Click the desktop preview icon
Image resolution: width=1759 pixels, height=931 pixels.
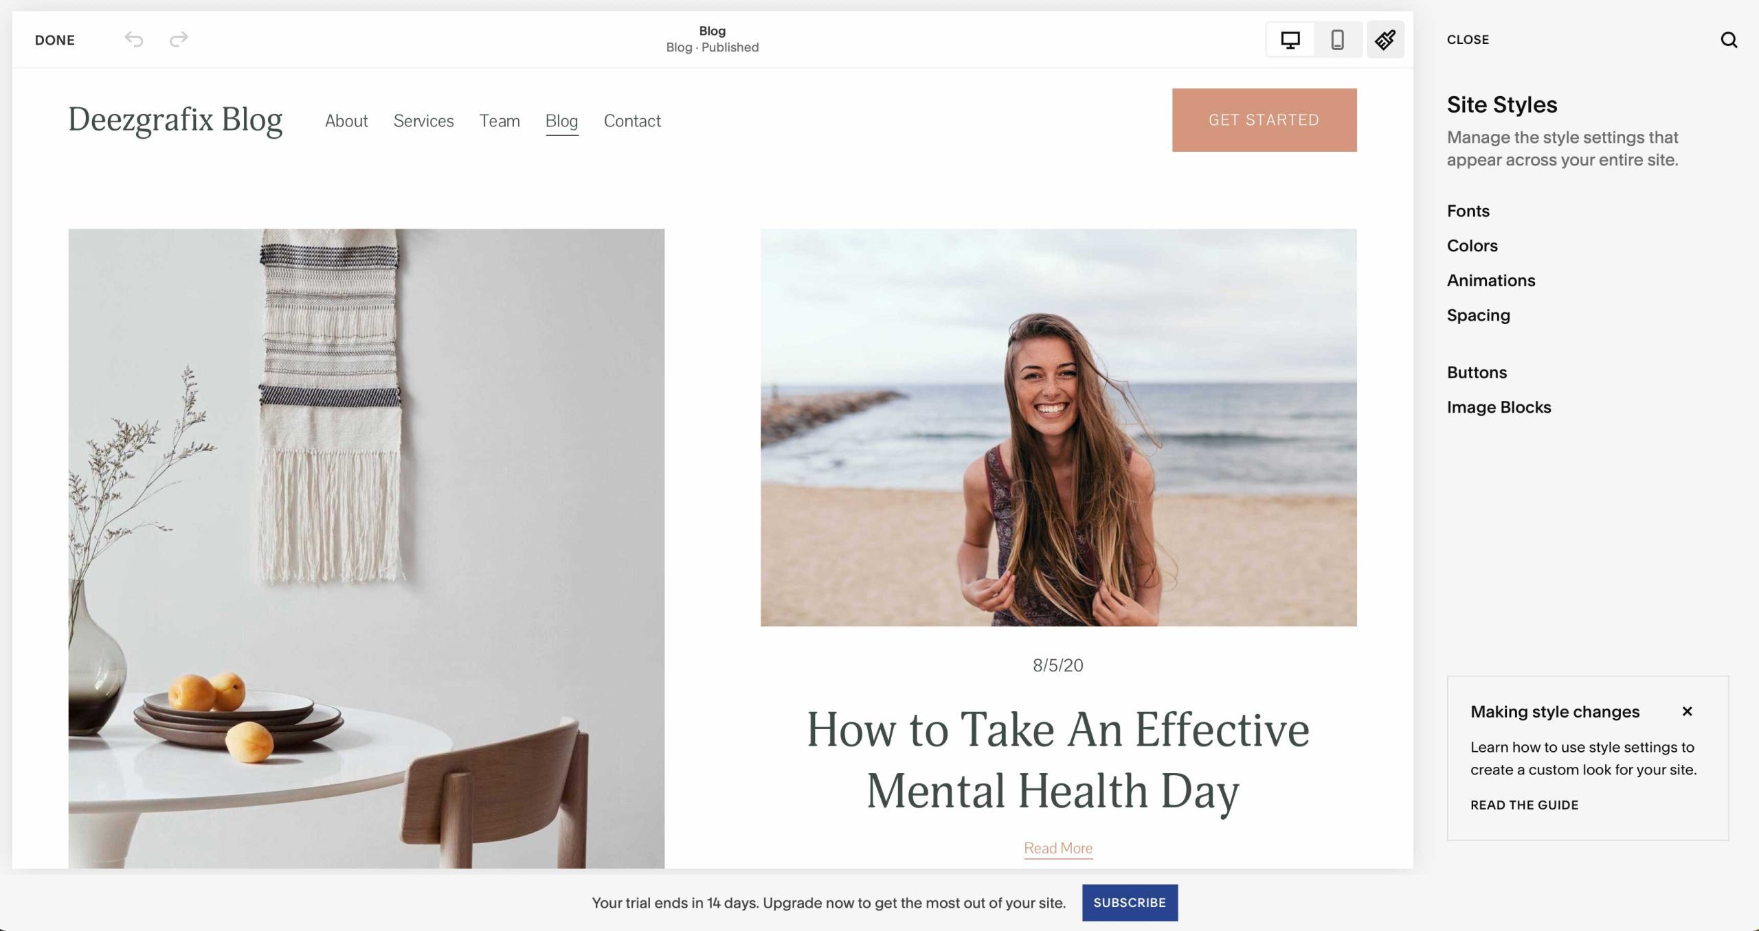point(1289,40)
